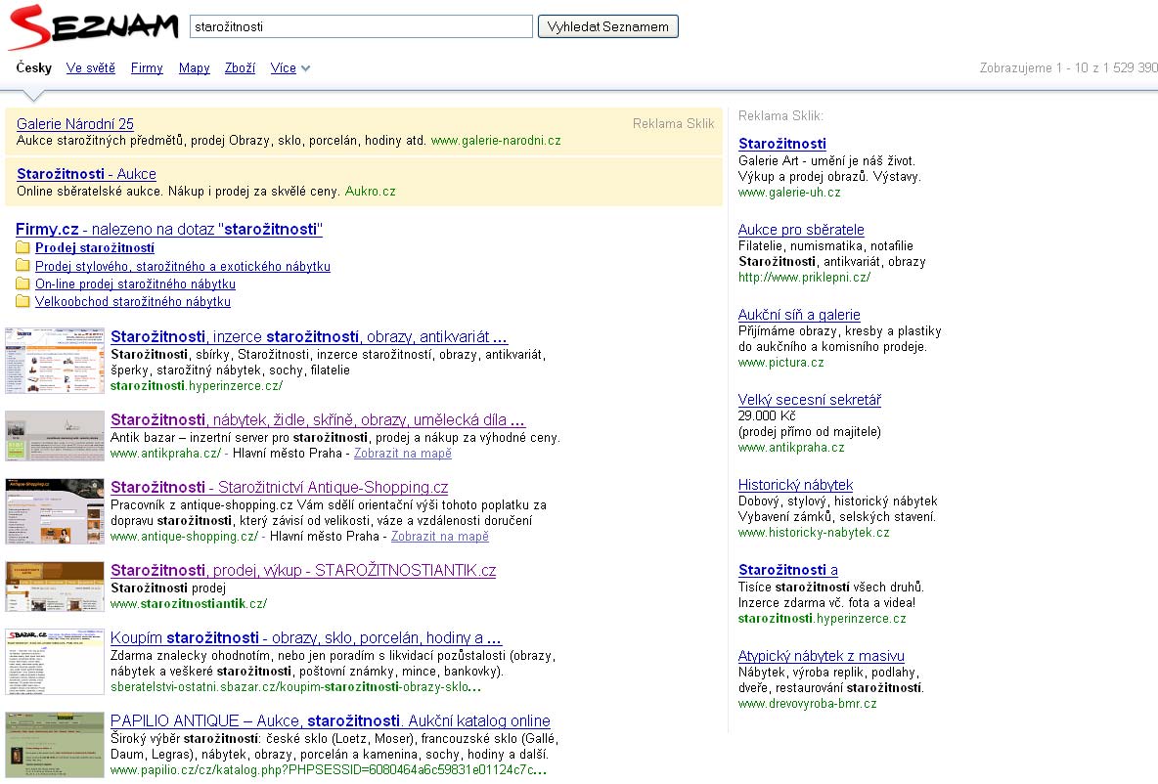Open Atypický nábytek z masivu ad
Viewport: 1158px width, 784px height.
(822, 656)
